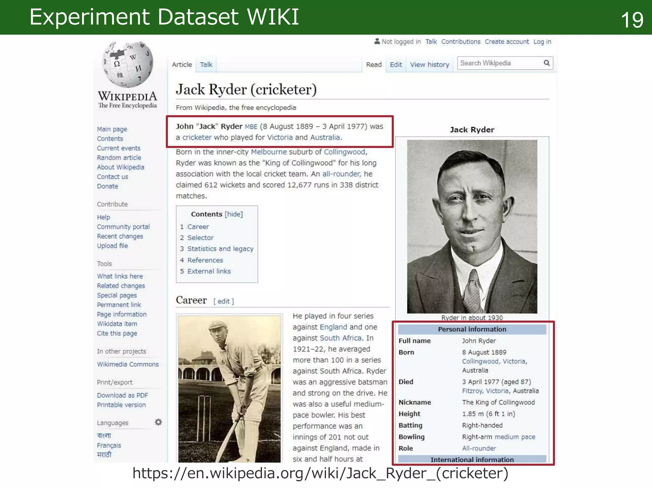Screen dimensions: 652x489
Task: Open the Fitzroy link in the infobox
Action: coord(472,391)
